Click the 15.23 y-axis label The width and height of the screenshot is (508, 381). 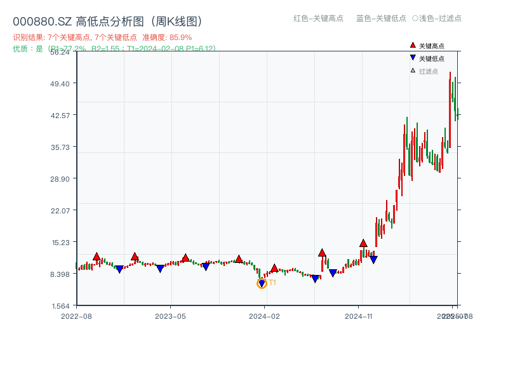click(60, 243)
